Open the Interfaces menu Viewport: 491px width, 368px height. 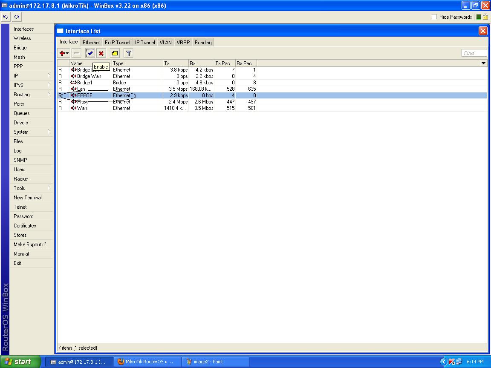(31, 29)
